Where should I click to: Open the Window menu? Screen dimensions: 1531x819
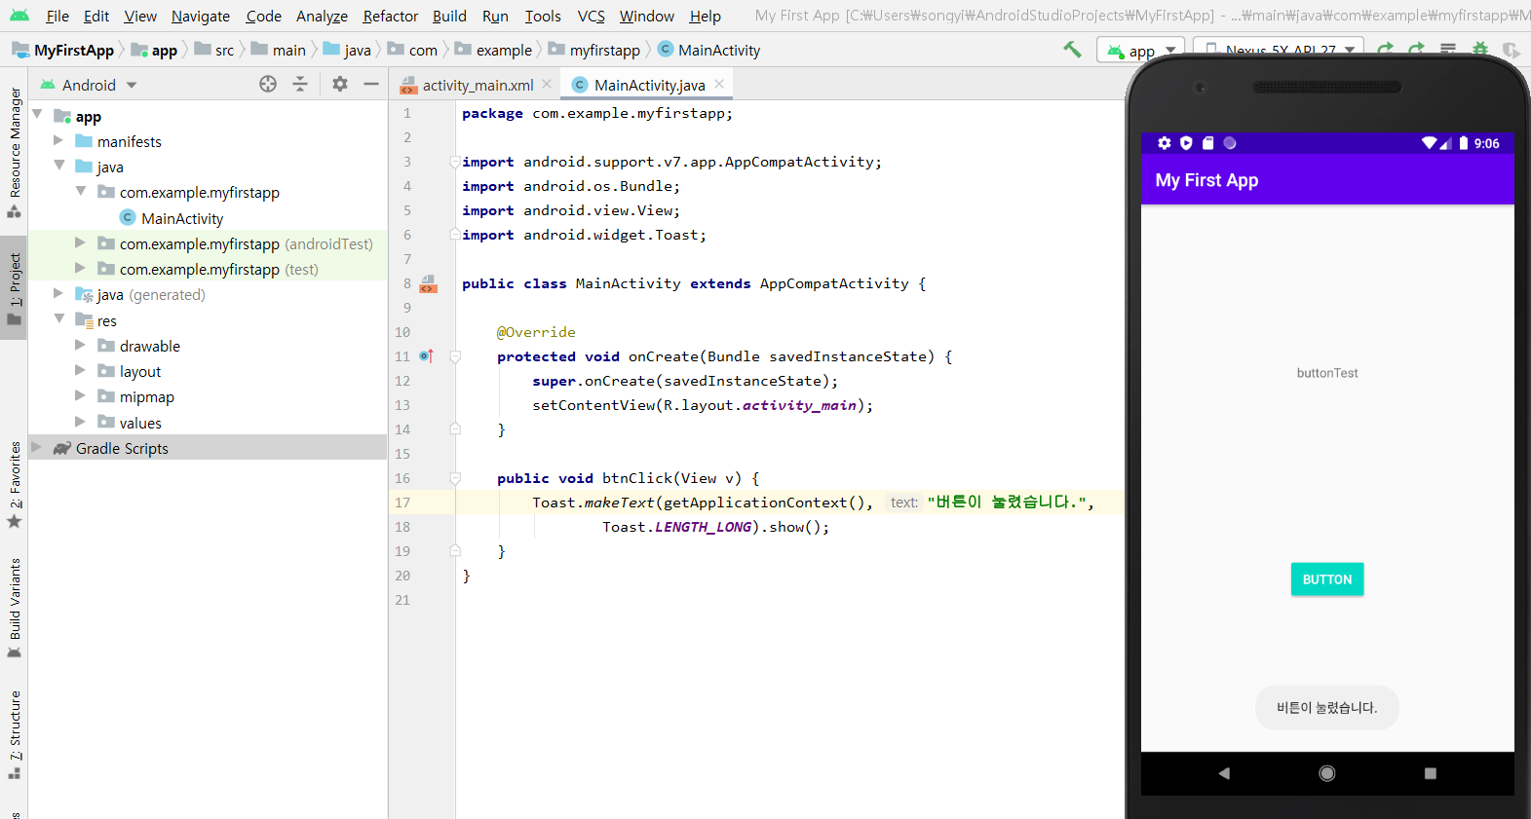coord(647,16)
